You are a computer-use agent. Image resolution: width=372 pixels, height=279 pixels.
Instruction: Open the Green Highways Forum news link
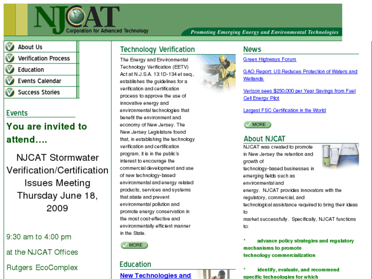pyautogui.click(x=270, y=59)
